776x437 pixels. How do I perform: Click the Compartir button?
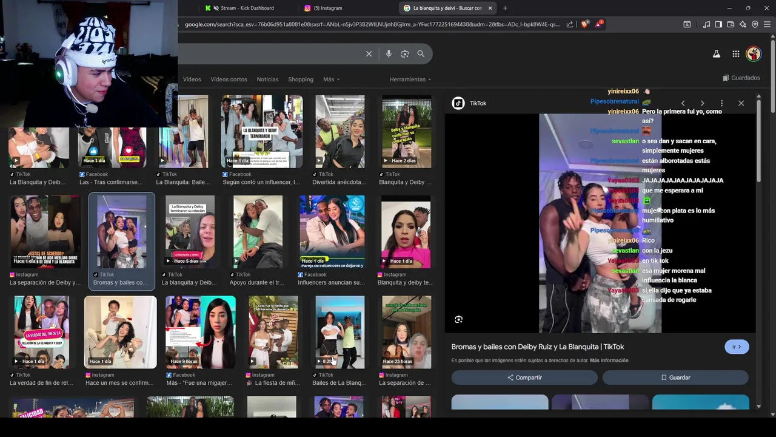pos(524,378)
